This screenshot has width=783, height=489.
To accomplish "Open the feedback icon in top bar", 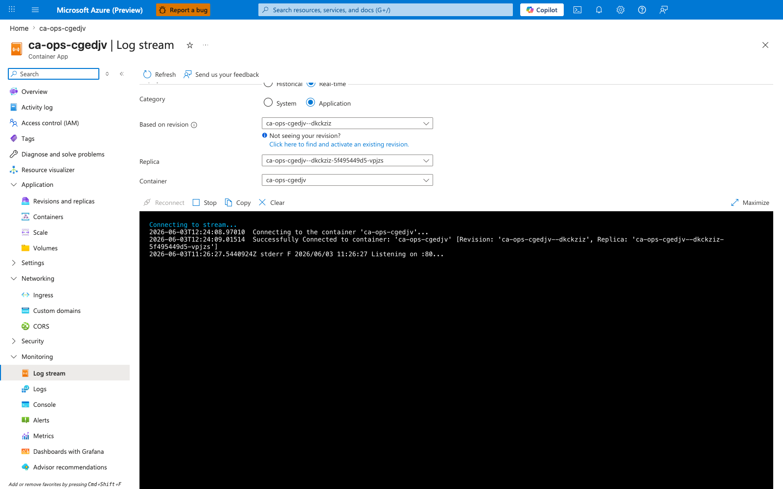I will pos(664,10).
